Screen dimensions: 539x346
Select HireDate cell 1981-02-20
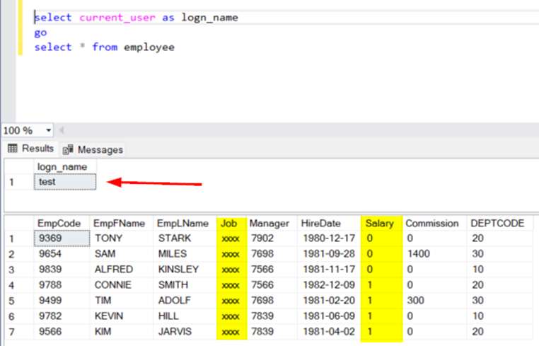pyautogui.click(x=330, y=301)
